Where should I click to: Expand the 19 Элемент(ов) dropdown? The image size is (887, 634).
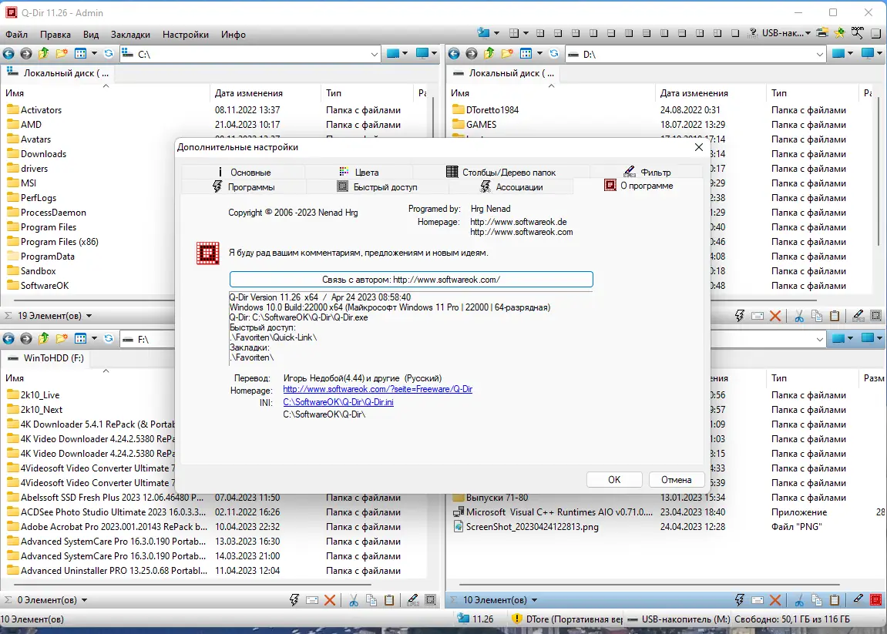(89, 316)
